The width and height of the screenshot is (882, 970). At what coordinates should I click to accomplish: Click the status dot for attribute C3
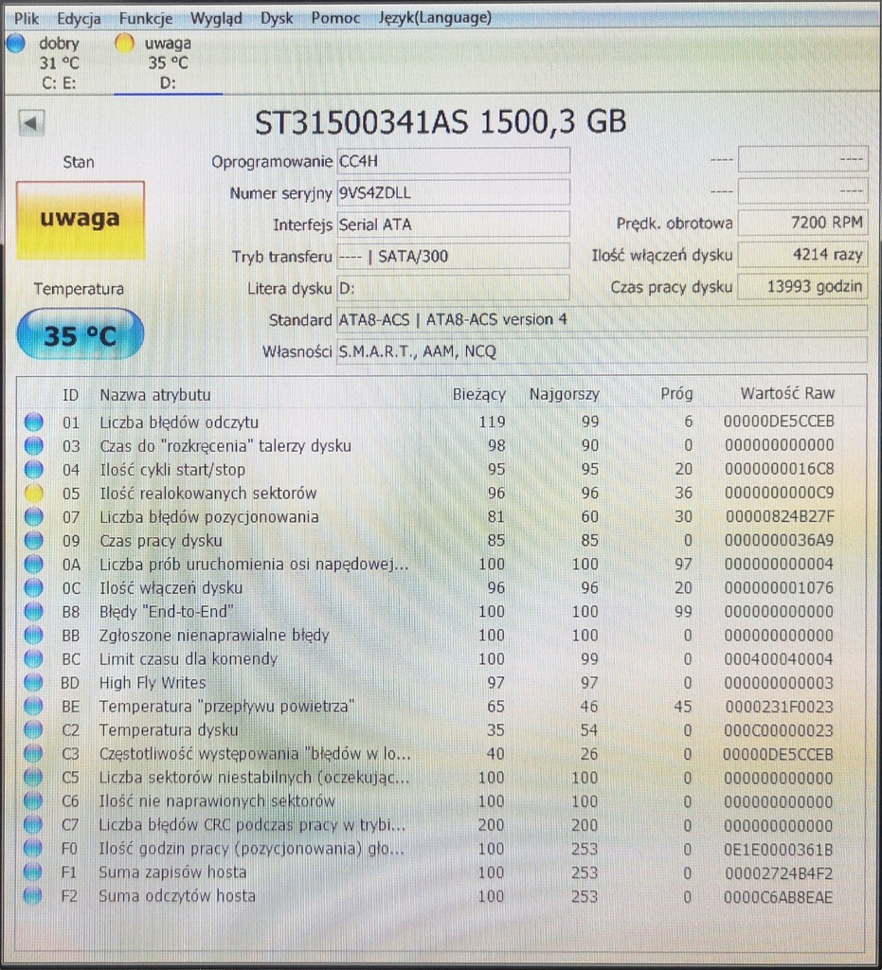[x=33, y=753]
